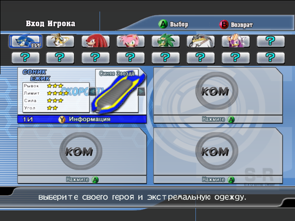Select the Amy Rose portrait
This screenshot has width=295, height=221.
coord(130,41)
